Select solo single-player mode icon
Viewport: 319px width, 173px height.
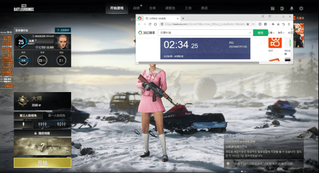click(23, 124)
